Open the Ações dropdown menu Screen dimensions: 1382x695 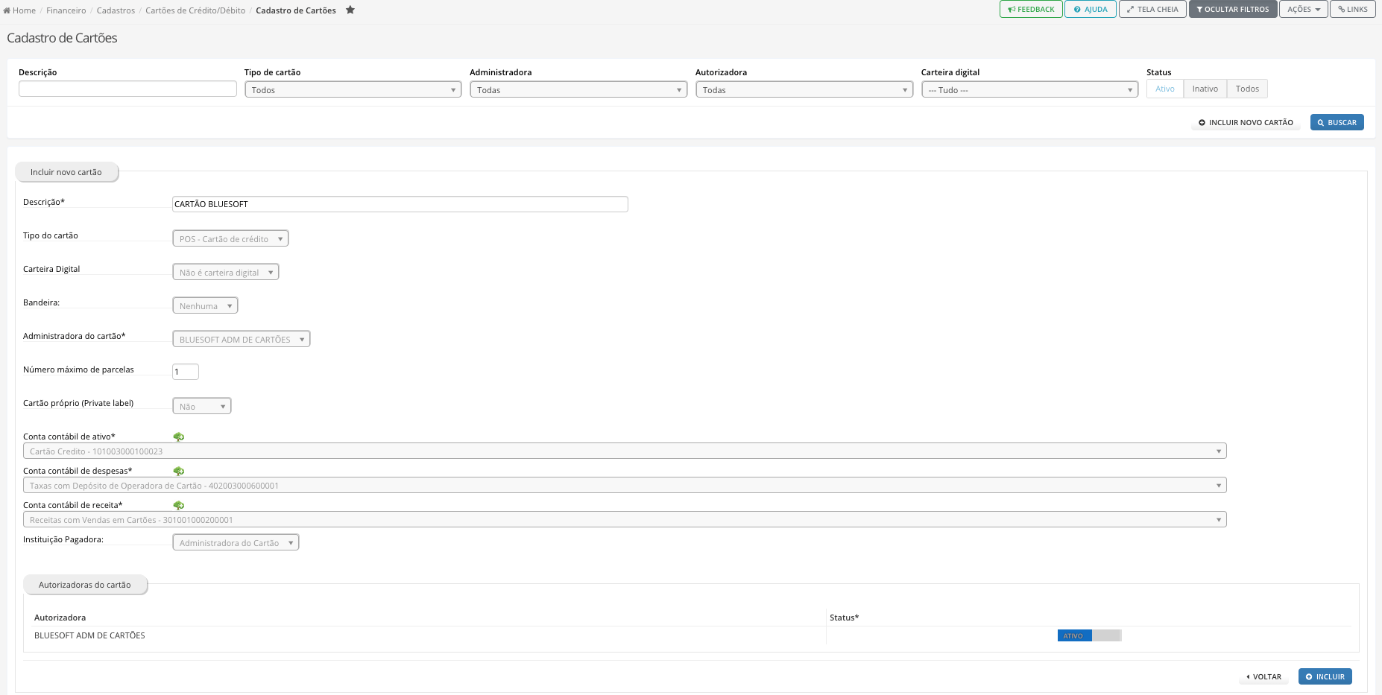pos(1304,9)
